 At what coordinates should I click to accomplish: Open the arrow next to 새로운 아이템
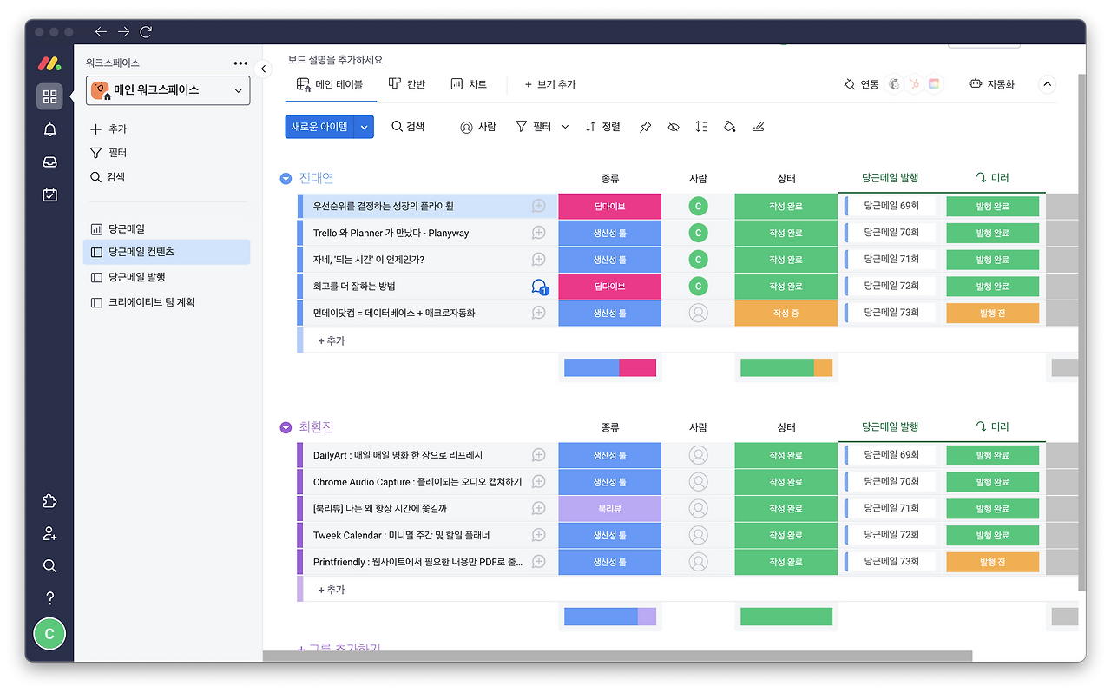(x=365, y=127)
